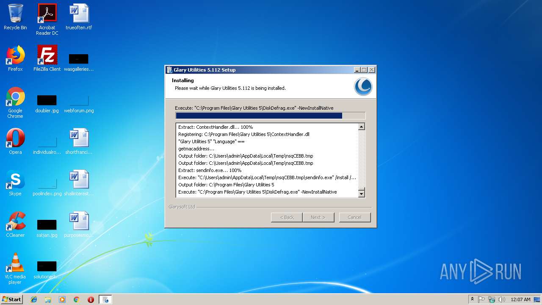Open Windows Explorer folder in taskbar

click(x=48, y=299)
